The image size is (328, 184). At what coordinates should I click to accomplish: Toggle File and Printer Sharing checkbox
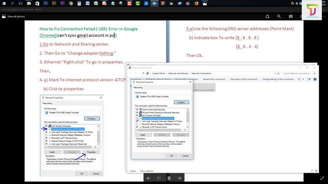[x=137, y=112]
